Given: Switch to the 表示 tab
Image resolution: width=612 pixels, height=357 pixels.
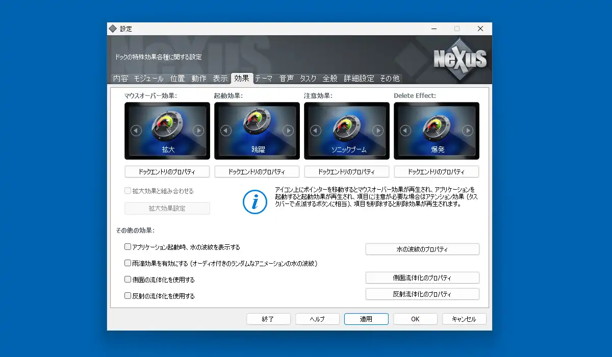Looking at the screenshot, I should [220, 79].
